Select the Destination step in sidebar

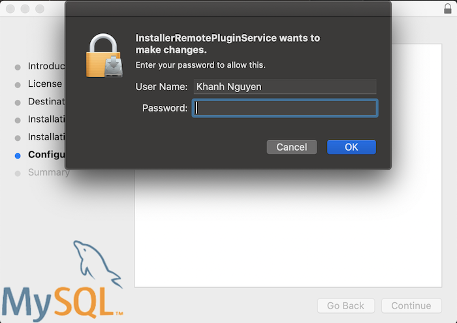(46, 101)
